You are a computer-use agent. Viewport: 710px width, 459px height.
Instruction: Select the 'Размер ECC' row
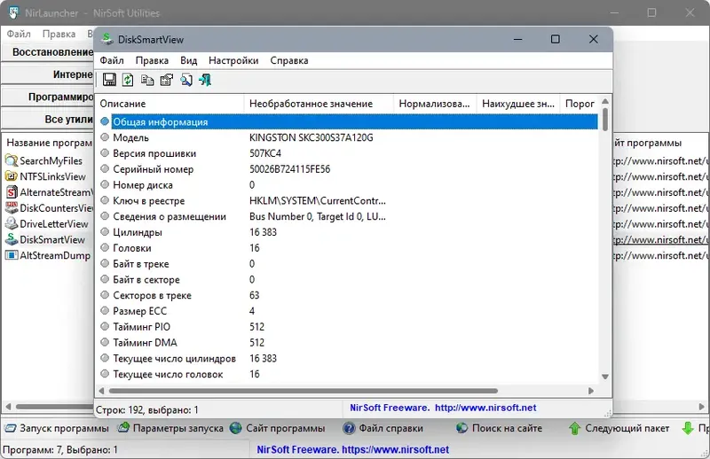pos(348,311)
